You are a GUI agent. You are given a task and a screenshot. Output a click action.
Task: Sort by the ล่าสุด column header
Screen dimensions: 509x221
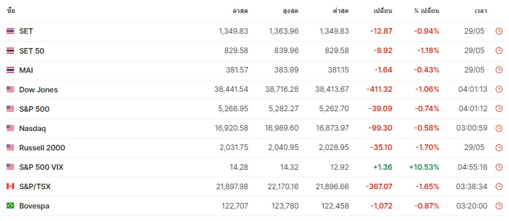[240, 10]
